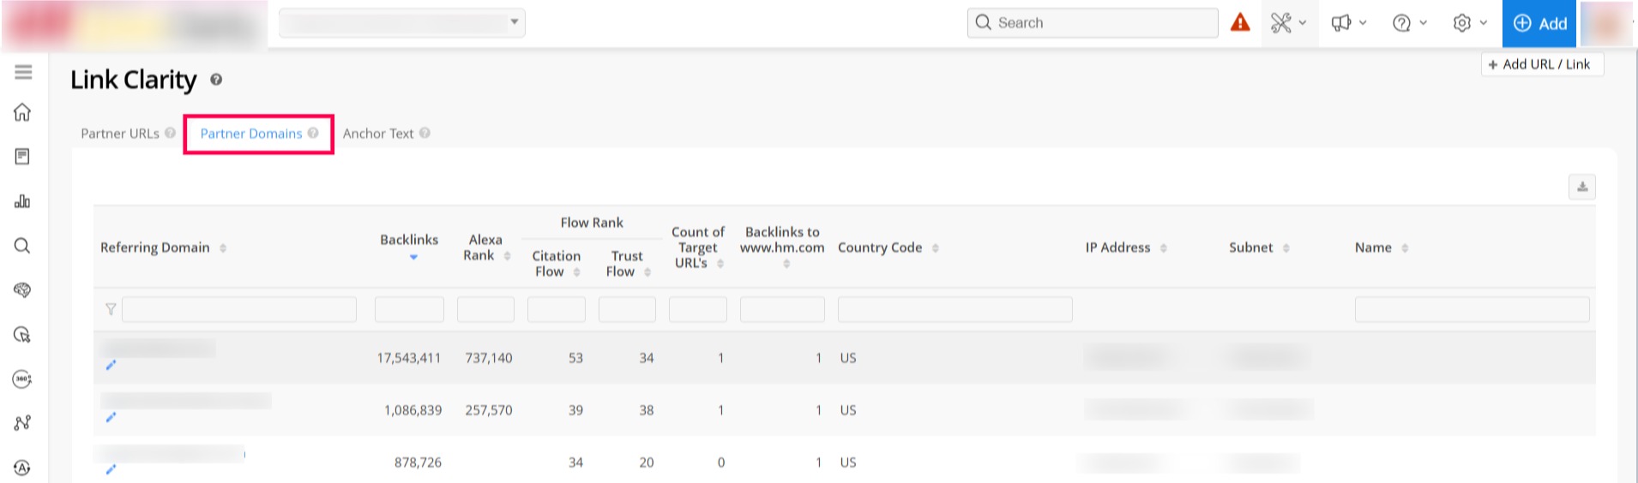Expand the tools wrench dropdown
Screen dimensions: 1638x483
pos(1288,23)
